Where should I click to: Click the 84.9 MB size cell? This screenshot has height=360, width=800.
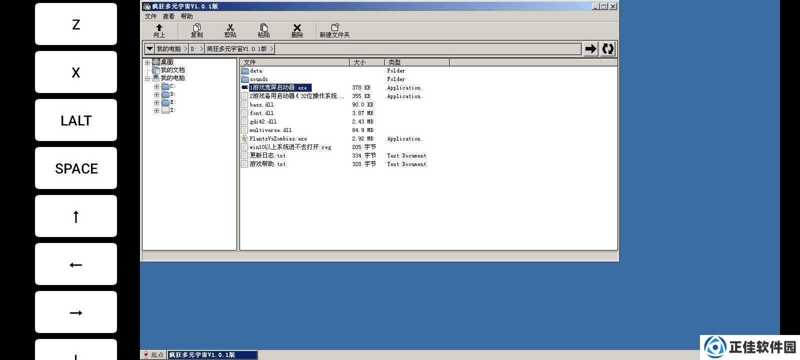[x=362, y=130]
